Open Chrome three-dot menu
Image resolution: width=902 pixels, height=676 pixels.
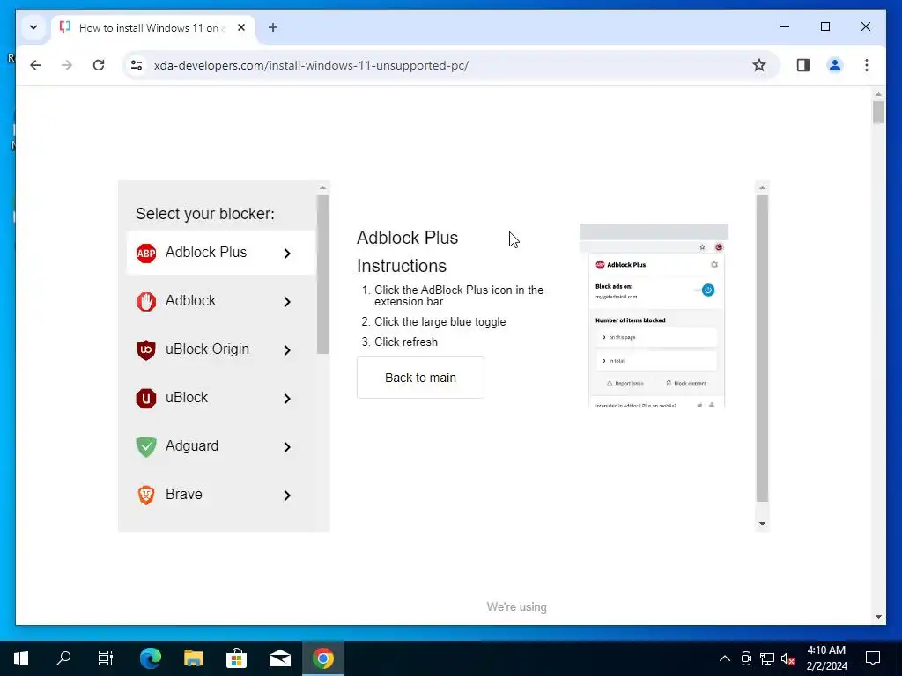[x=867, y=65]
